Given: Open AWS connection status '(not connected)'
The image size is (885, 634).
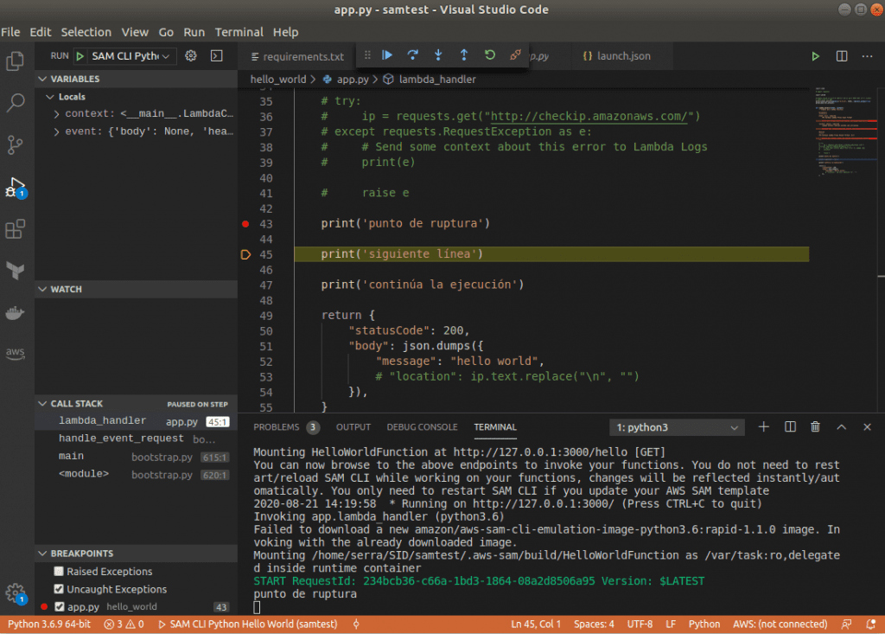Looking at the screenshot, I should (780, 624).
